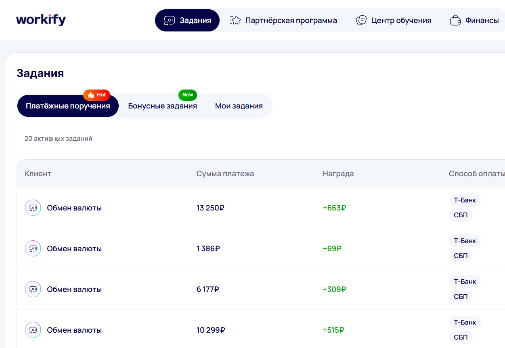
Task: Open Партнёрская программа from the top menu
Action: [291, 21]
